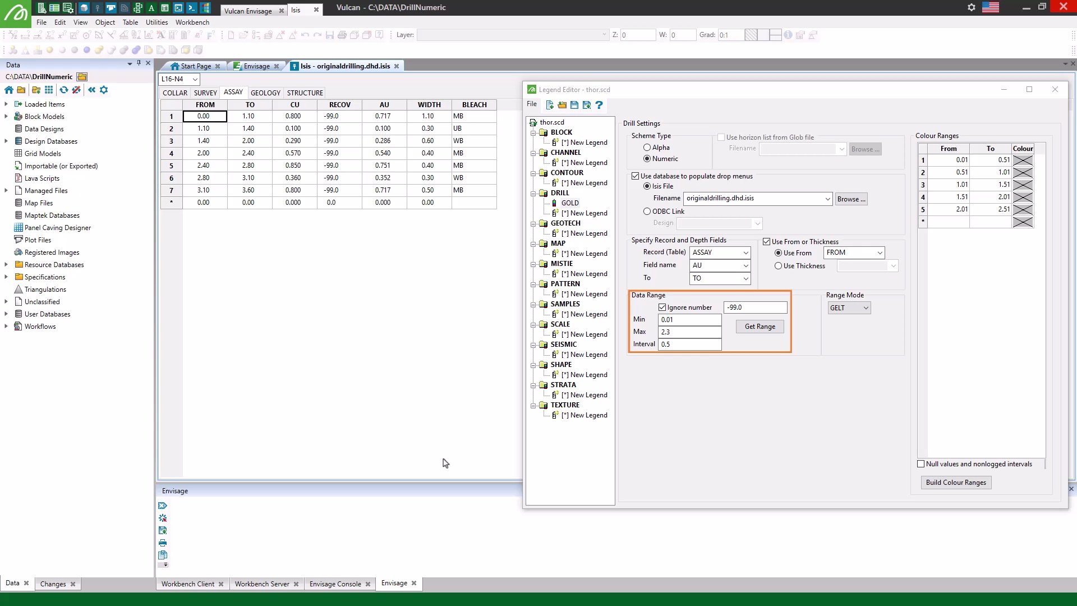The height and width of the screenshot is (606, 1077).
Task: Click the Get Range button
Action: click(760, 327)
